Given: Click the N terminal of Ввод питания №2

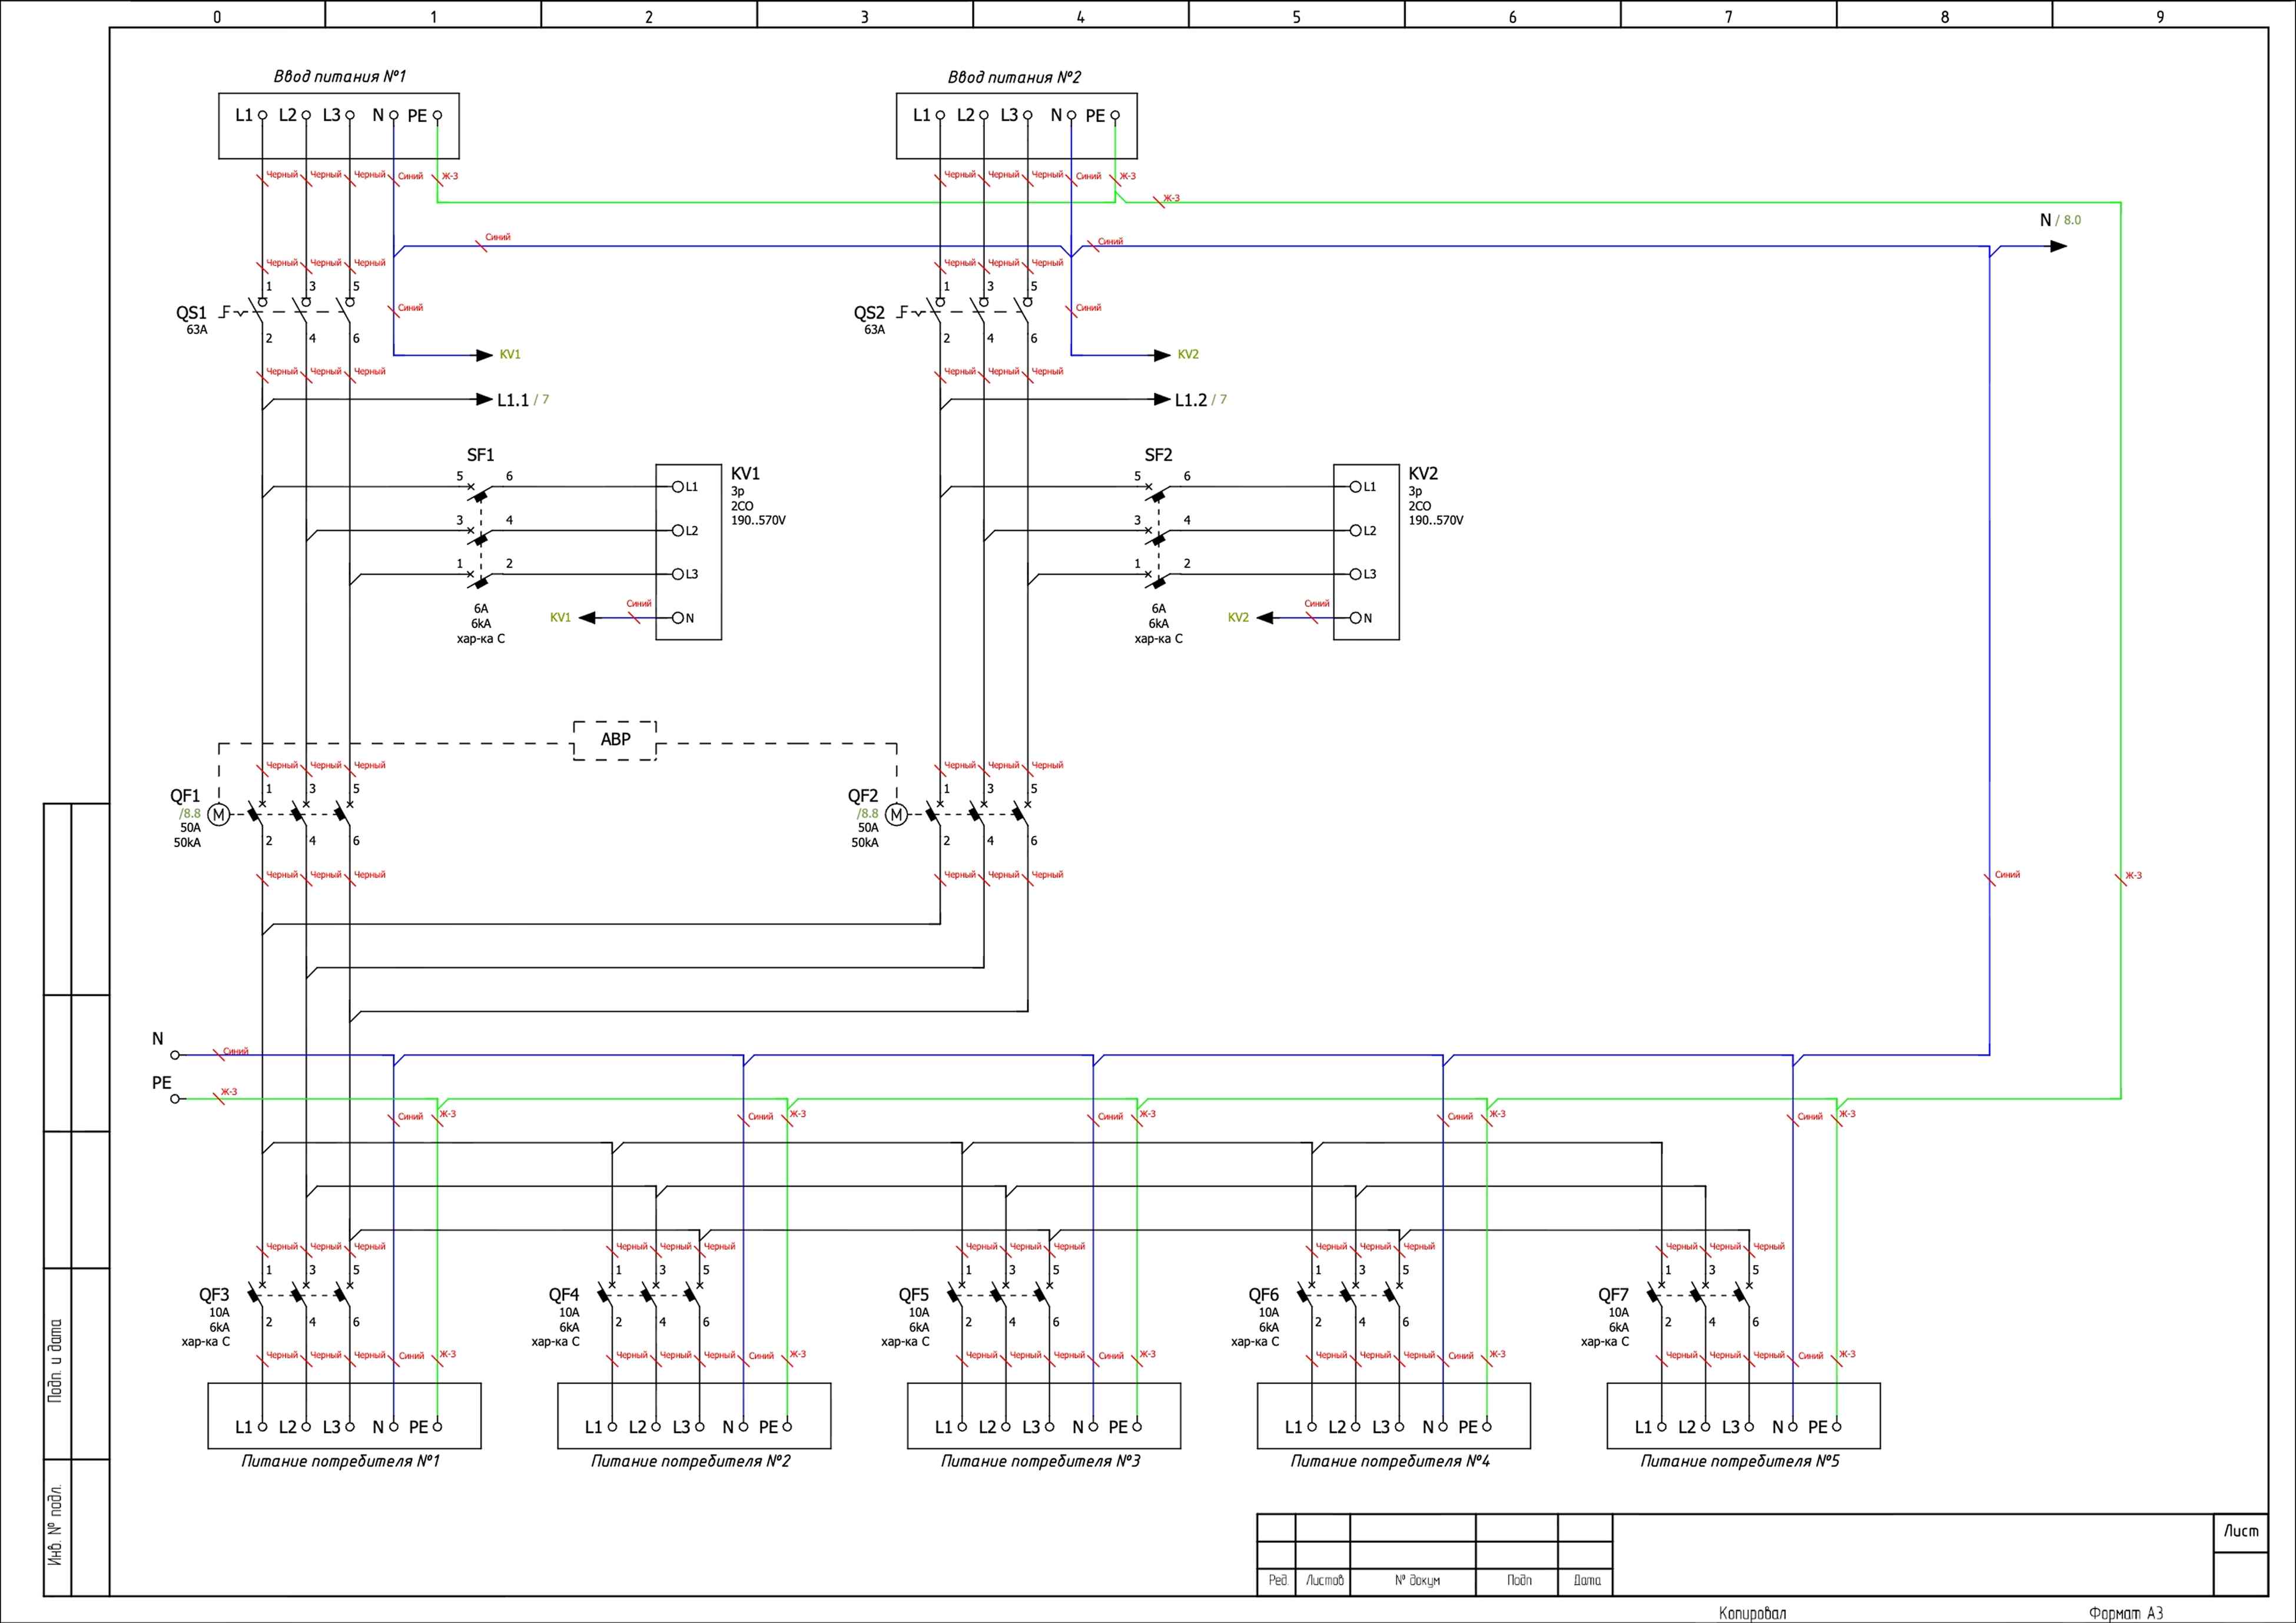Looking at the screenshot, I should [x=1071, y=115].
